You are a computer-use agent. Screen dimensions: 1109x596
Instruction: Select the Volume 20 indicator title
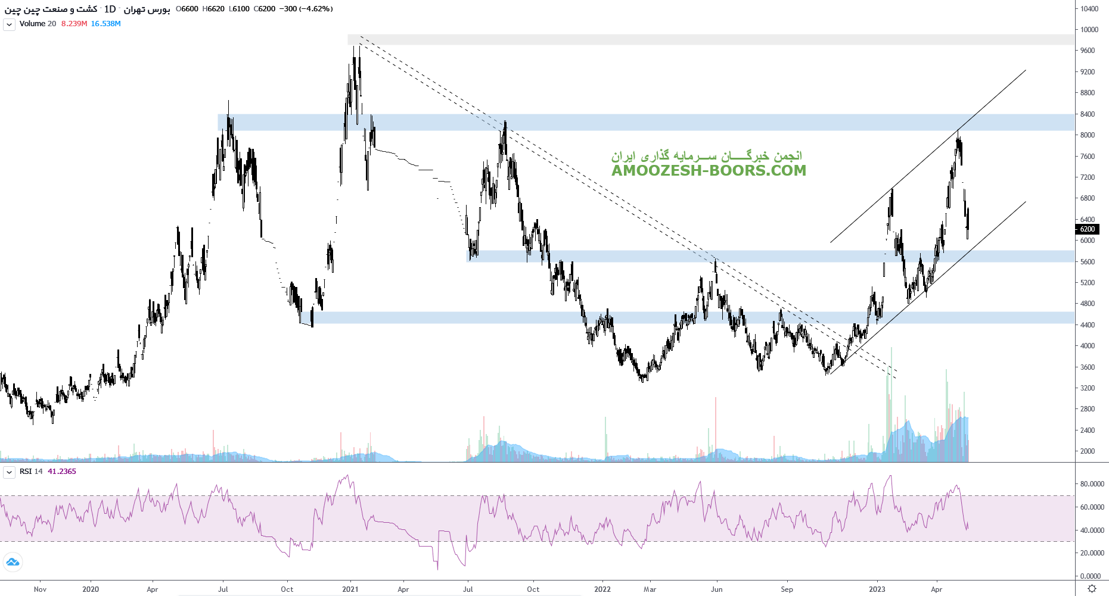tap(38, 24)
